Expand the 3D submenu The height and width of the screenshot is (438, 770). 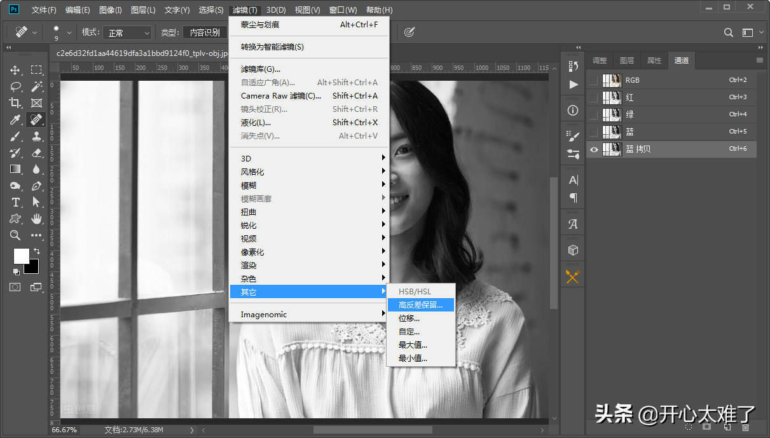coord(309,158)
